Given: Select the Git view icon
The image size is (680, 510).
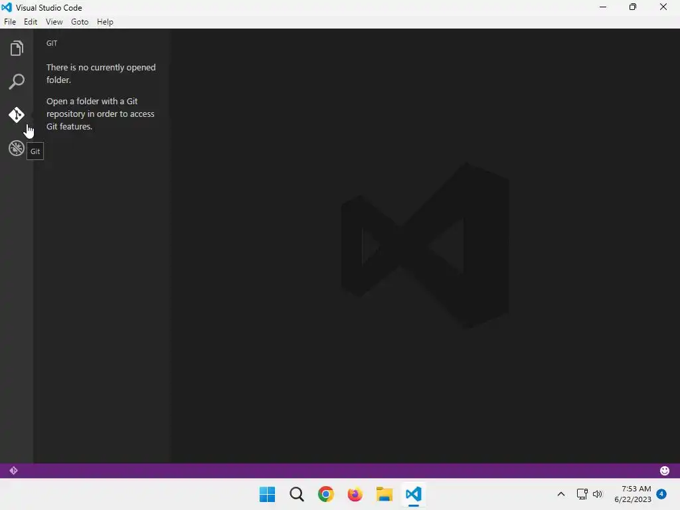Looking at the screenshot, I should coord(17,115).
